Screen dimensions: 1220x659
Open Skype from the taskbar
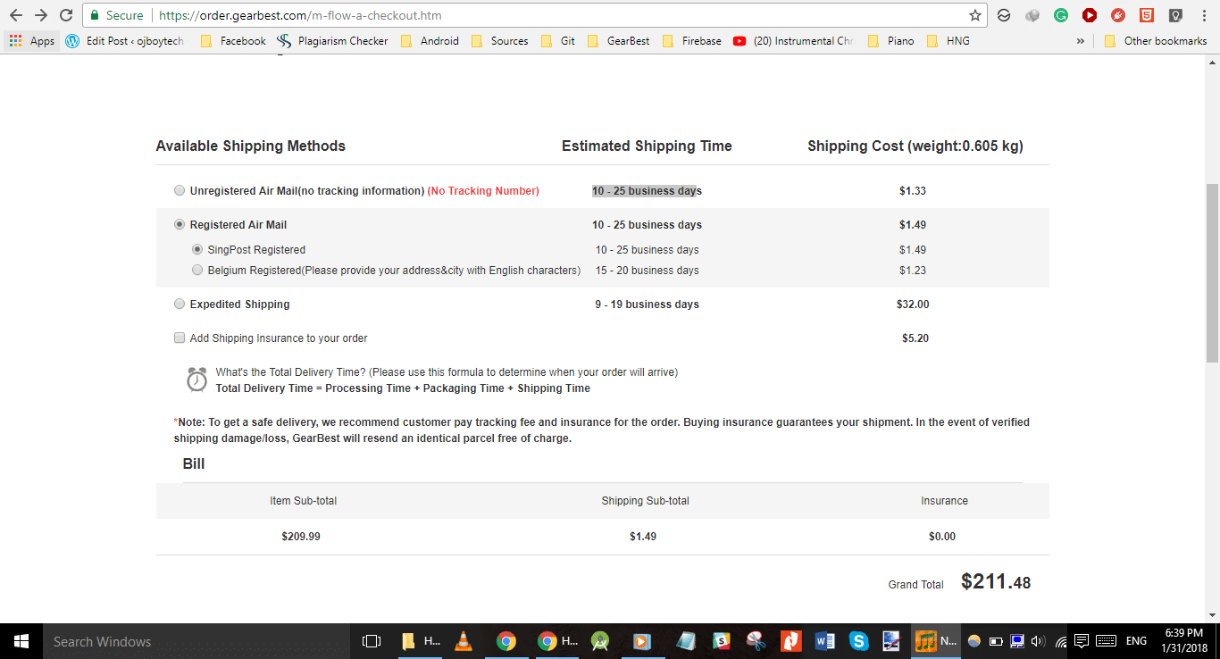(859, 641)
